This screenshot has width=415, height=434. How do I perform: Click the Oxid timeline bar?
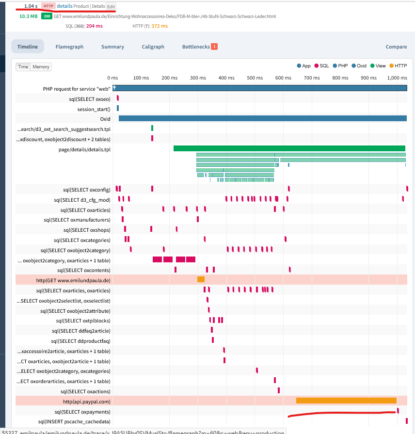[x=262, y=118]
